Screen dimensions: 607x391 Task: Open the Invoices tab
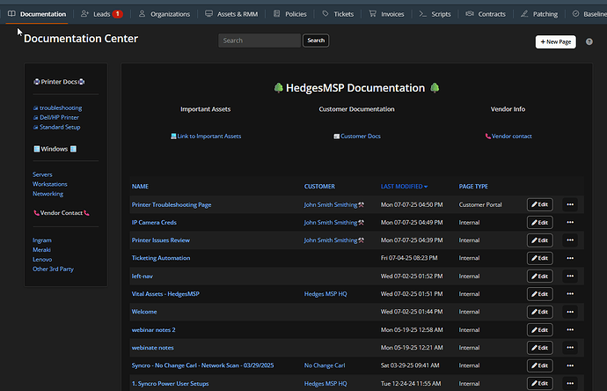(x=386, y=14)
